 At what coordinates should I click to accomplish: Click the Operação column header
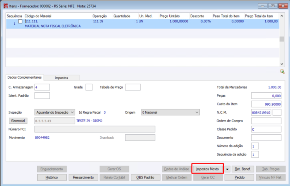point(102,16)
